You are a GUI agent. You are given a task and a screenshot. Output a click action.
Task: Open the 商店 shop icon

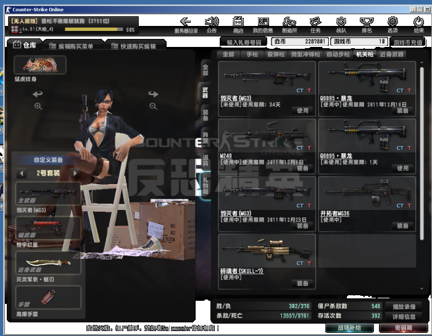[238, 22]
